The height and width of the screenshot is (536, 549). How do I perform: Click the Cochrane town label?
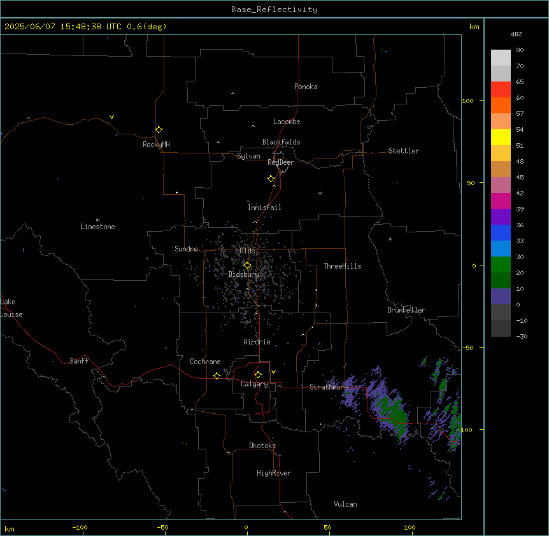click(205, 362)
